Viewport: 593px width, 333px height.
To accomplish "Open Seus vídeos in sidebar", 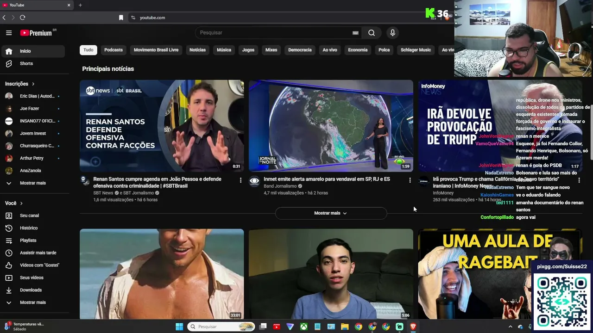I will pyautogui.click(x=32, y=277).
